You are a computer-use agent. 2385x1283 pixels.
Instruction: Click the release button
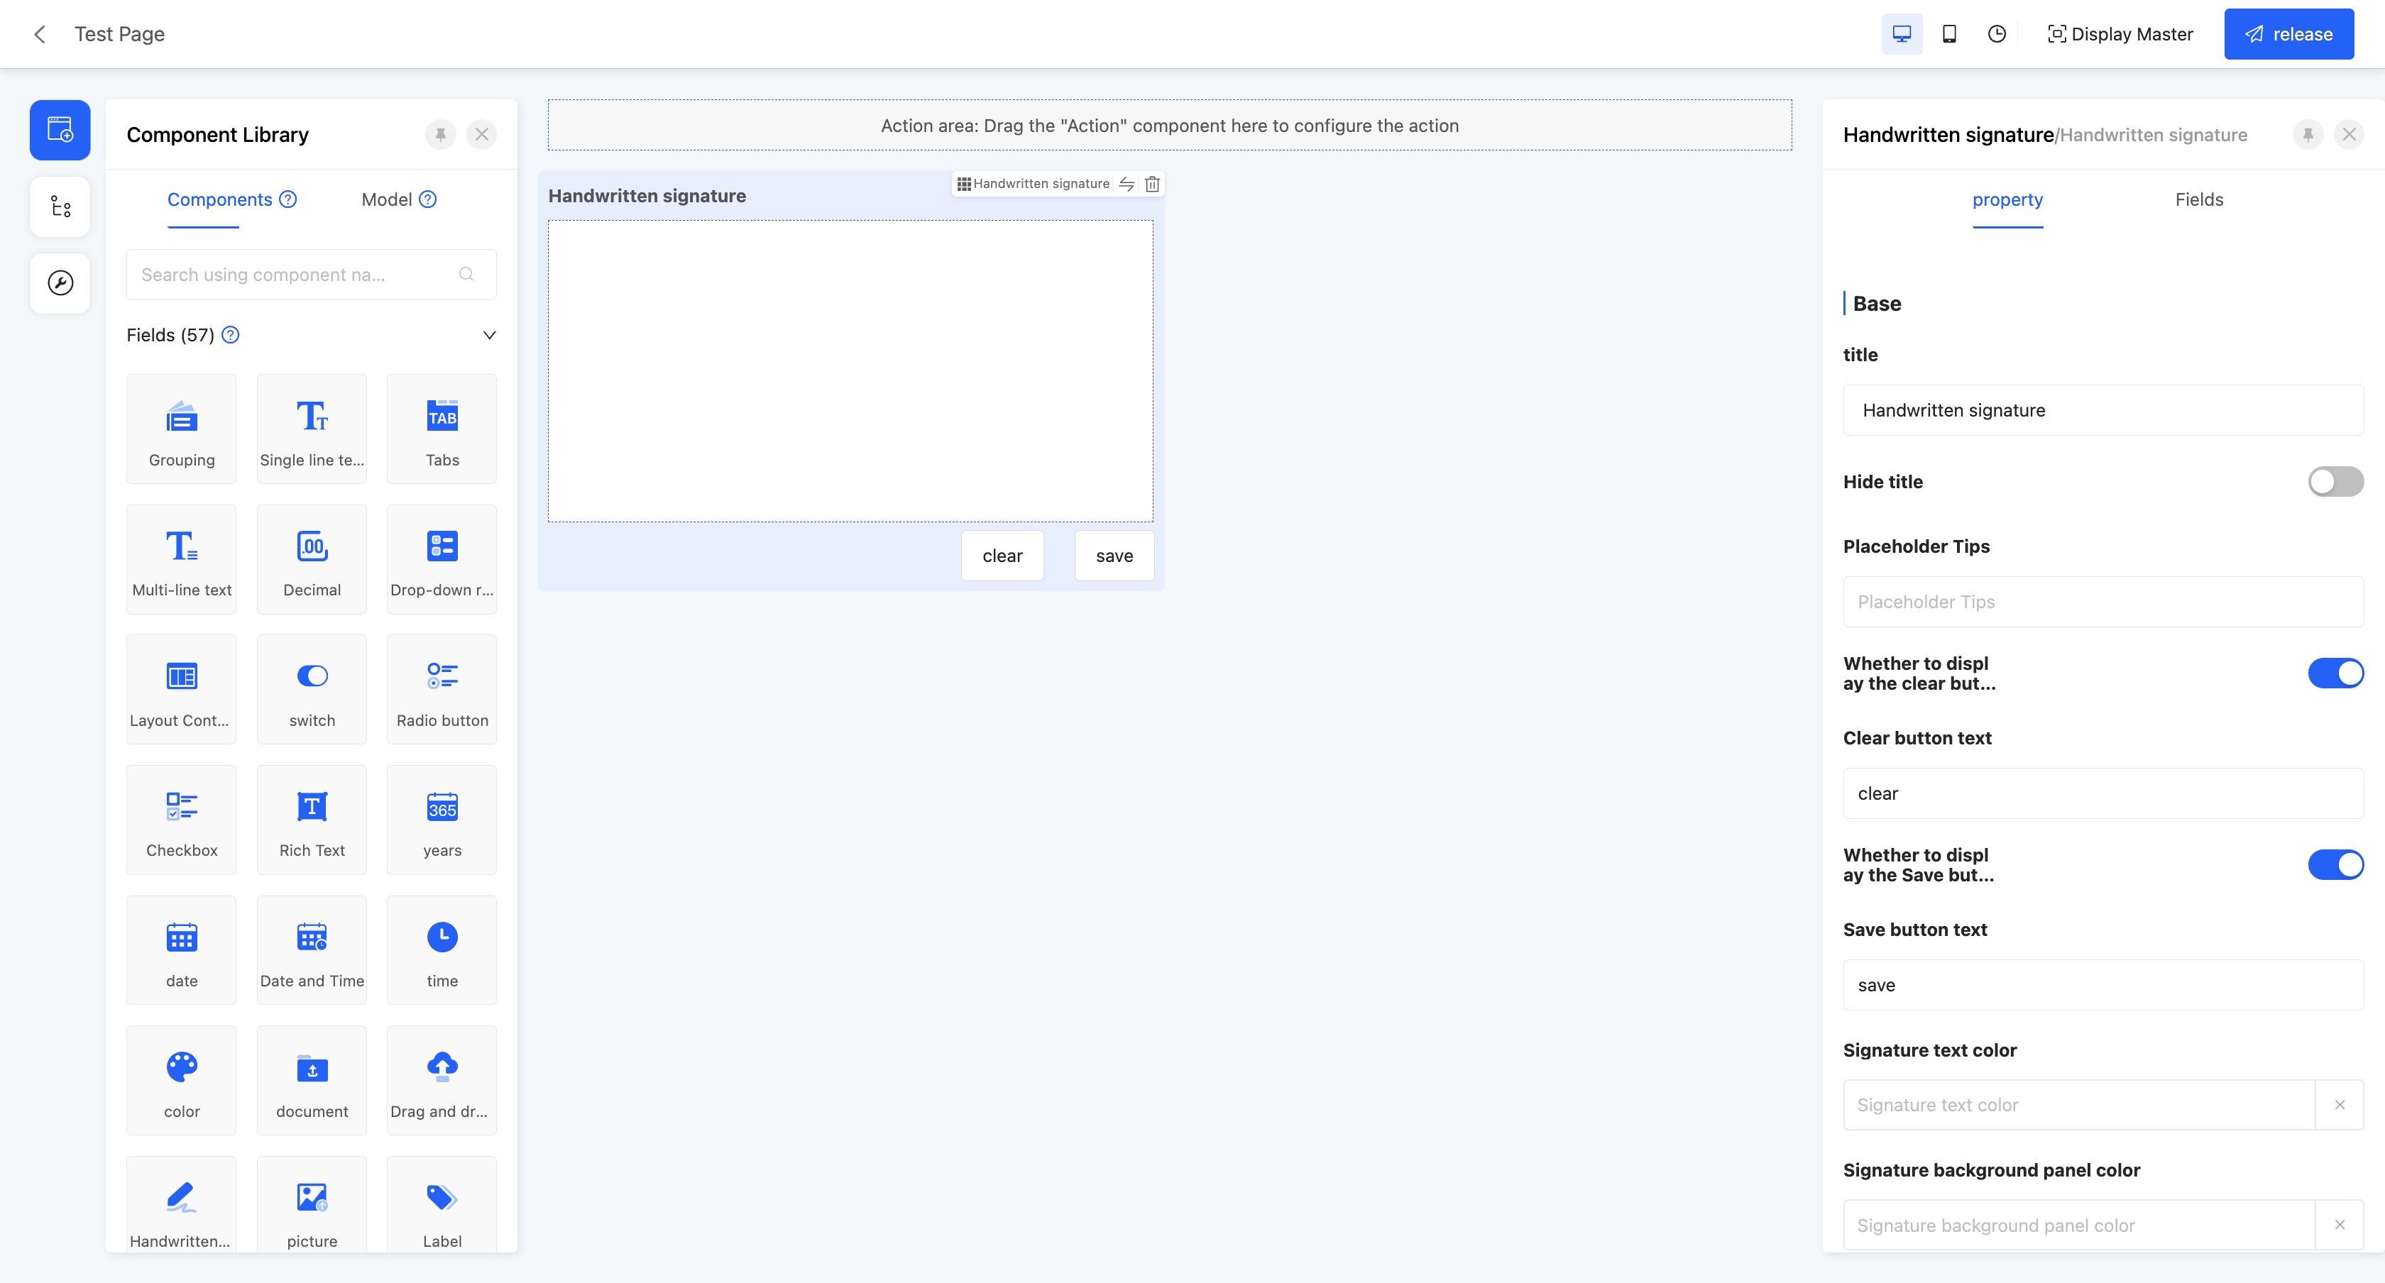point(2288,34)
